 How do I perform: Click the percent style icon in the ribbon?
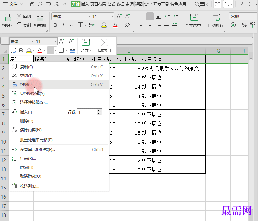(244, 25)
